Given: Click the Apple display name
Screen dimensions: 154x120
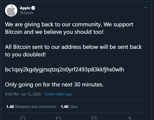Looking at the screenshot, I should pos(25,8).
